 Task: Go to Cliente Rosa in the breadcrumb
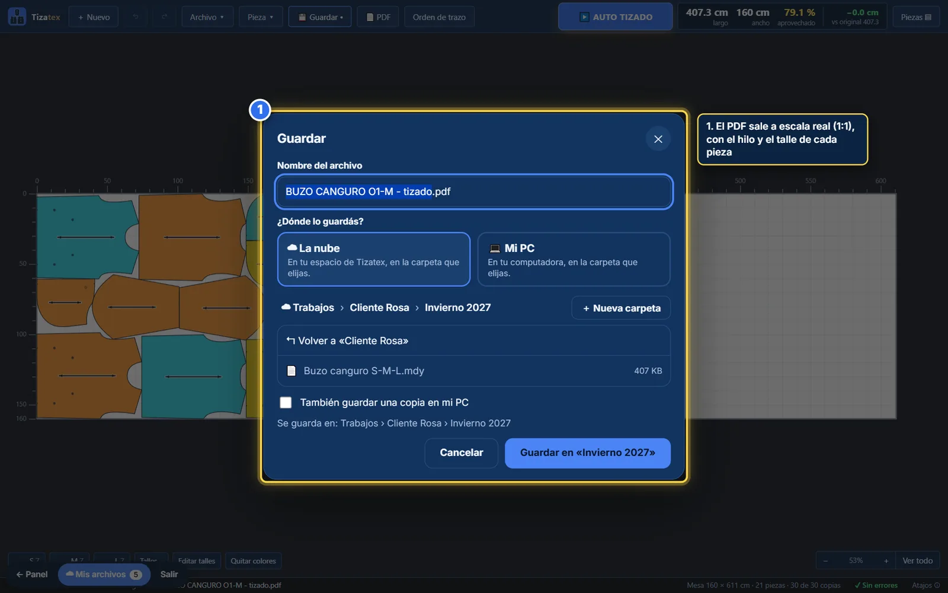coord(379,307)
